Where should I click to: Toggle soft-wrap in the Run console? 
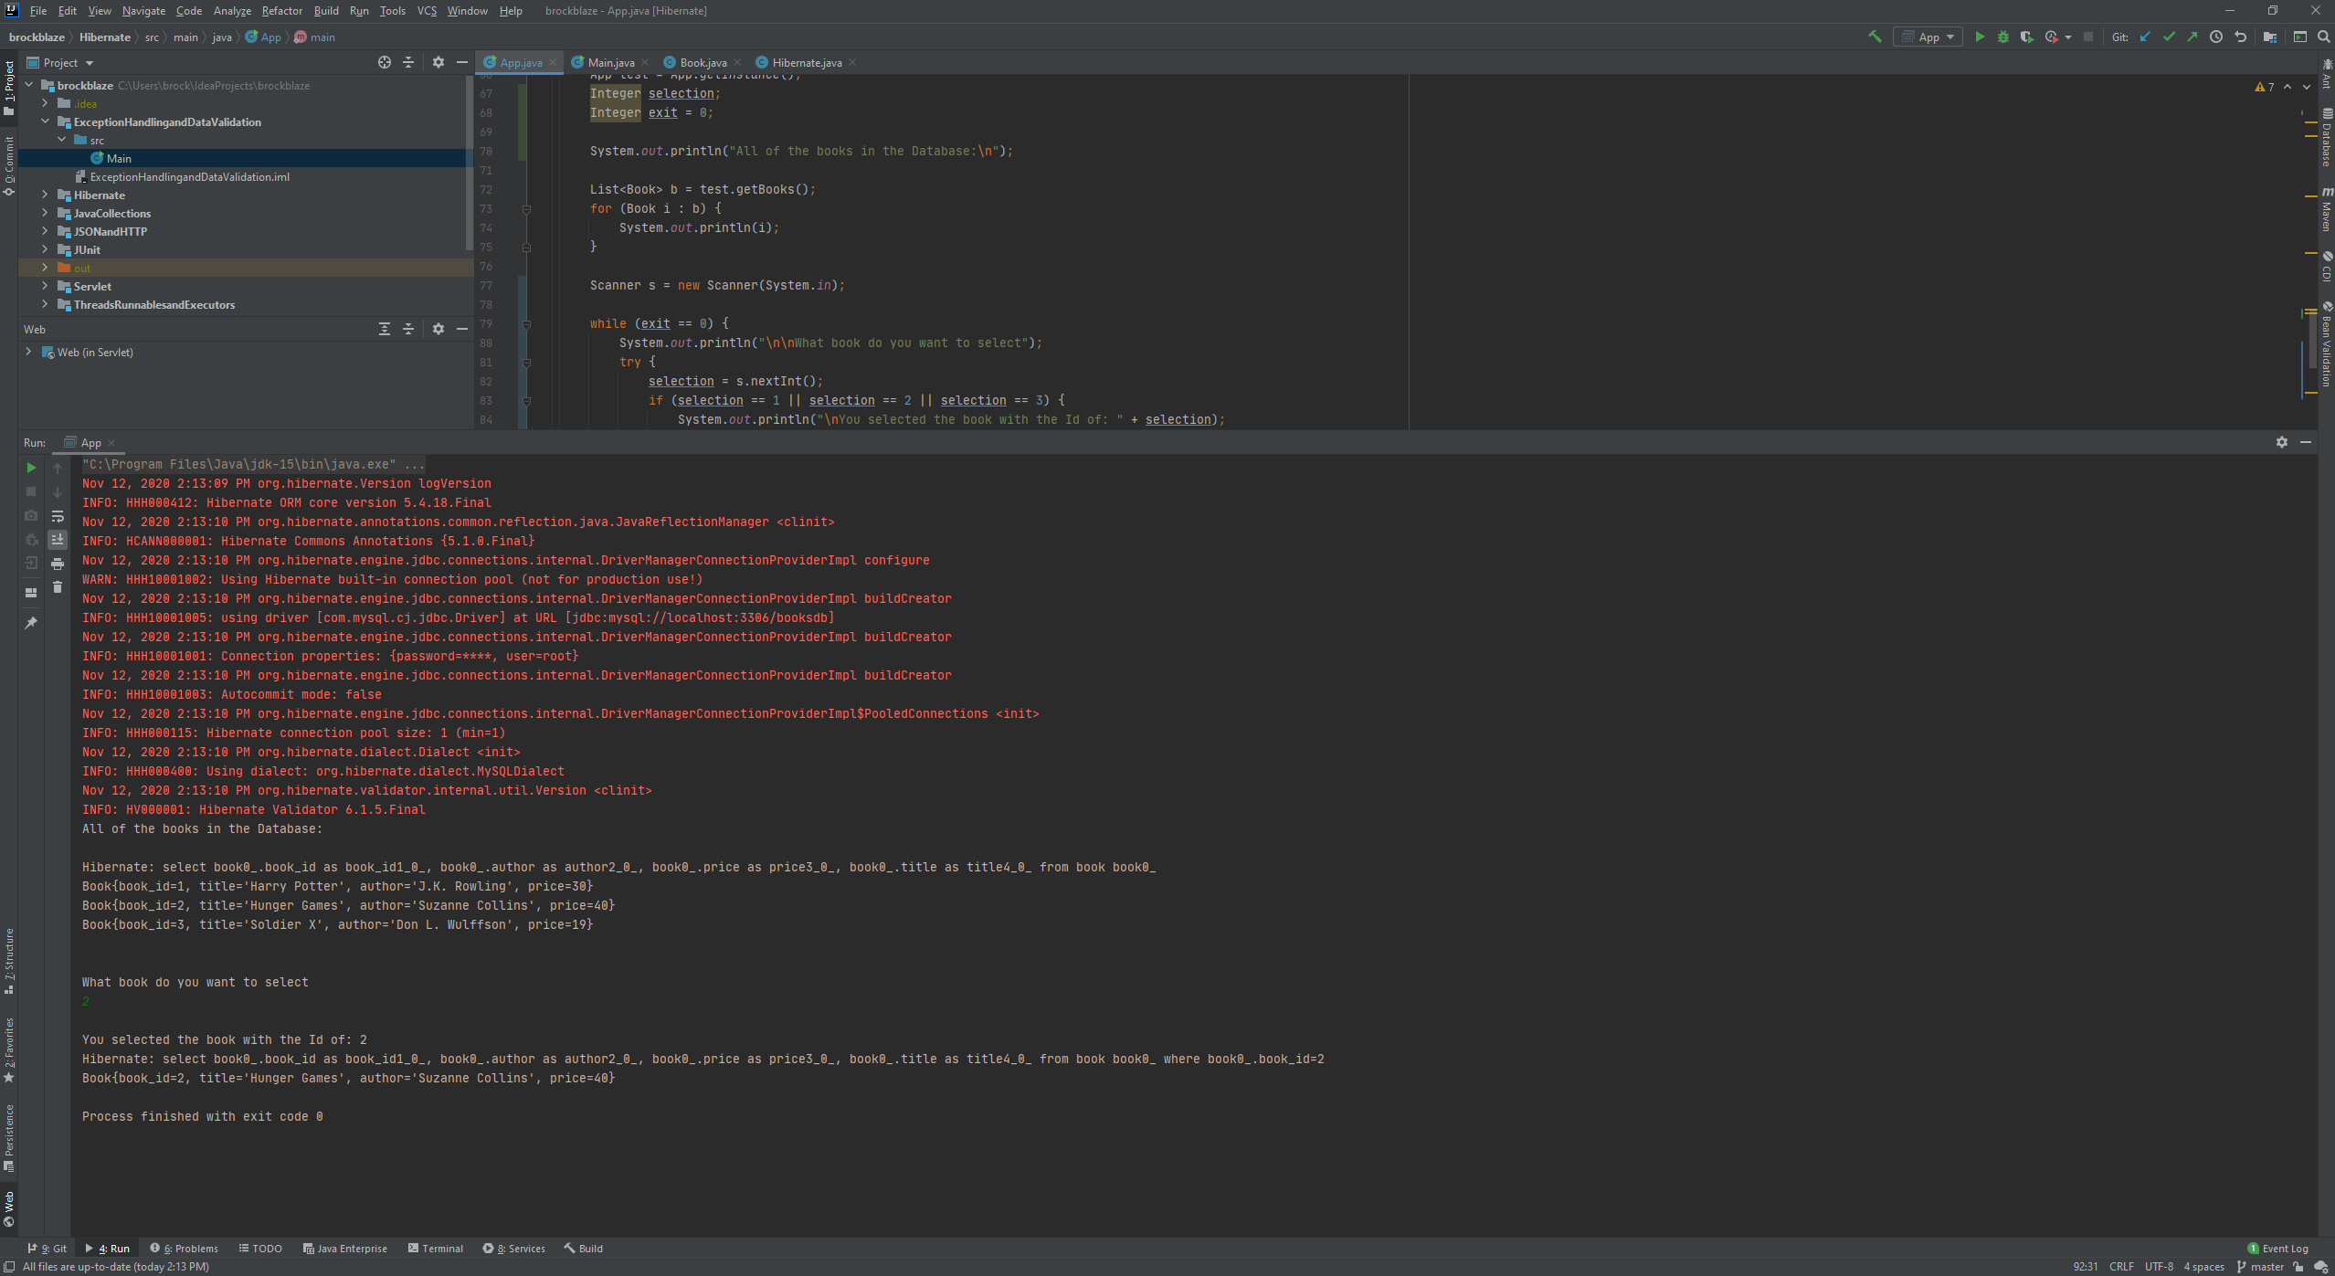(58, 516)
